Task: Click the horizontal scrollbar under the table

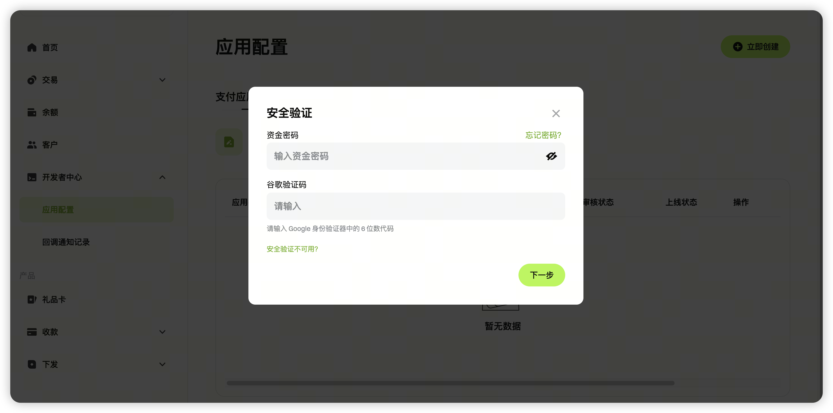Action: pyautogui.click(x=450, y=383)
